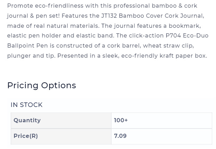
Task: Click the Price(R) row header
Action: (x=61, y=136)
